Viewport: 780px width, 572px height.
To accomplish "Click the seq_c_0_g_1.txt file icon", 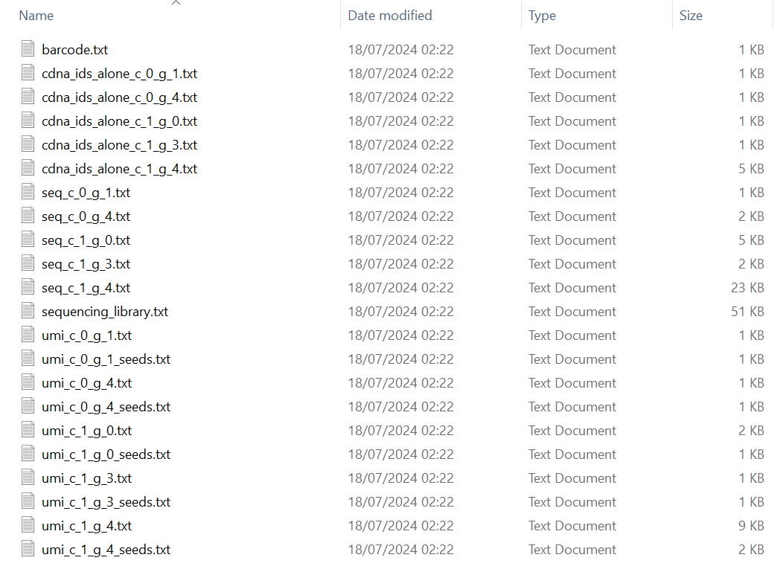I will click(28, 193).
